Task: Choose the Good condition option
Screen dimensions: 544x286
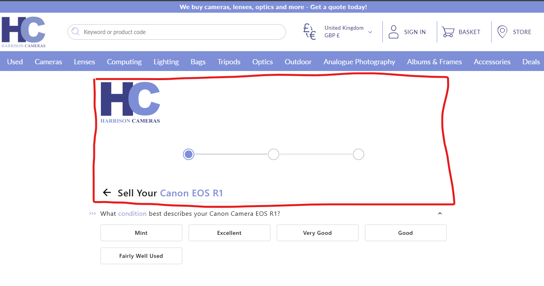Action: (x=406, y=233)
